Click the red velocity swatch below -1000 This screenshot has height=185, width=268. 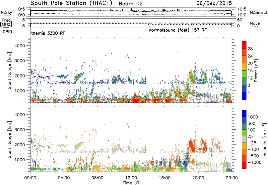pos(244,165)
